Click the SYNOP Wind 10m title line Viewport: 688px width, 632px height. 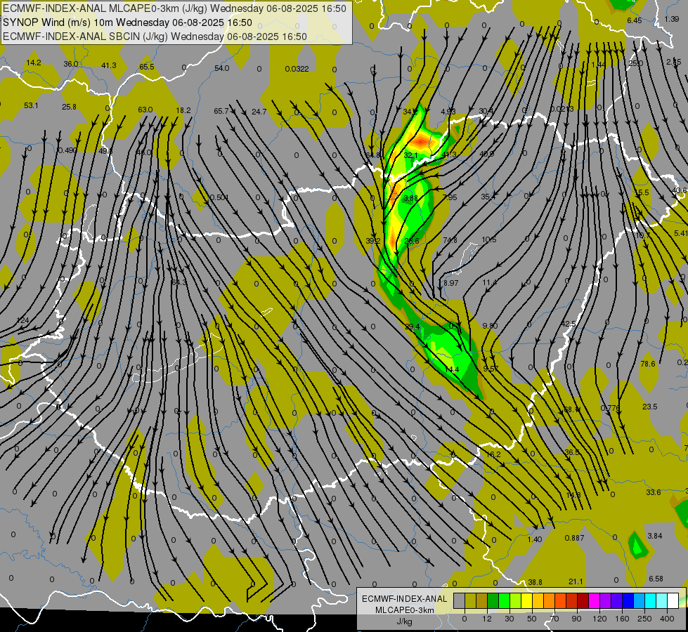coord(127,22)
